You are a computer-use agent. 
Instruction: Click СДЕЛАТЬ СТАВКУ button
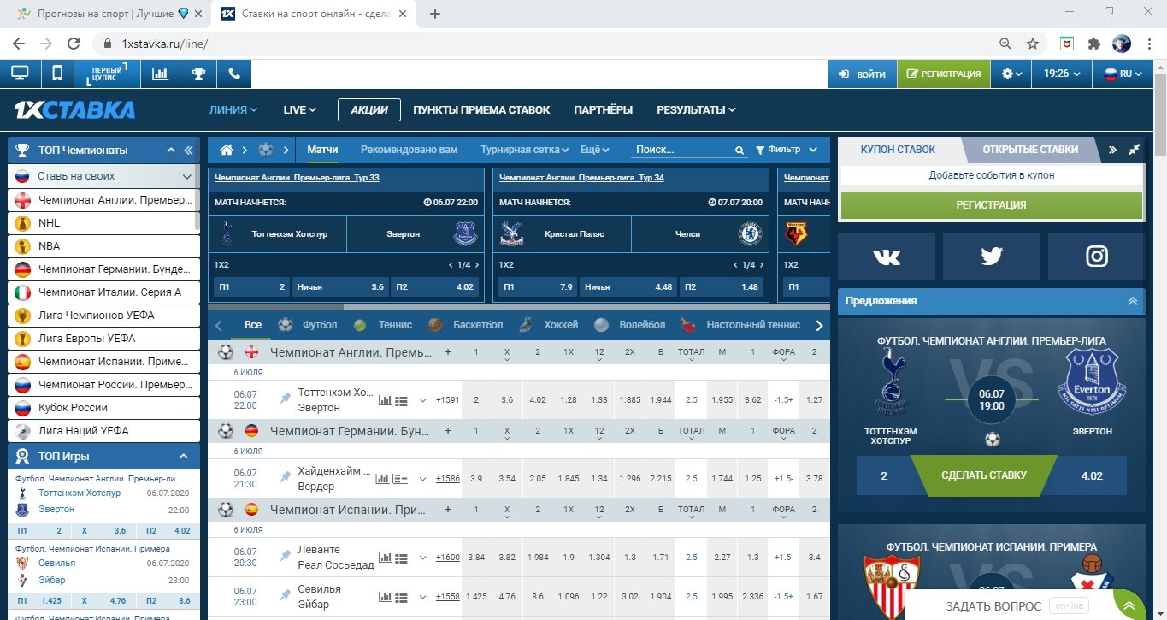[x=983, y=475]
